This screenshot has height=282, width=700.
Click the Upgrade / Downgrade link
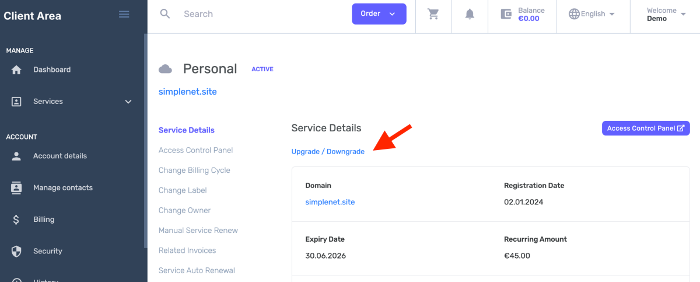pyautogui.click(x=328, y=152)
